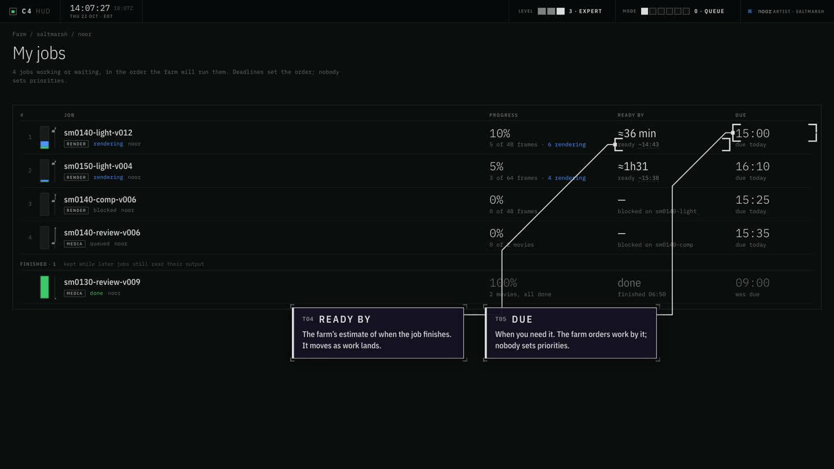Select the Mode 0 Queue indicator
This screenshot has width=834, height=469.
coord(673,12)
